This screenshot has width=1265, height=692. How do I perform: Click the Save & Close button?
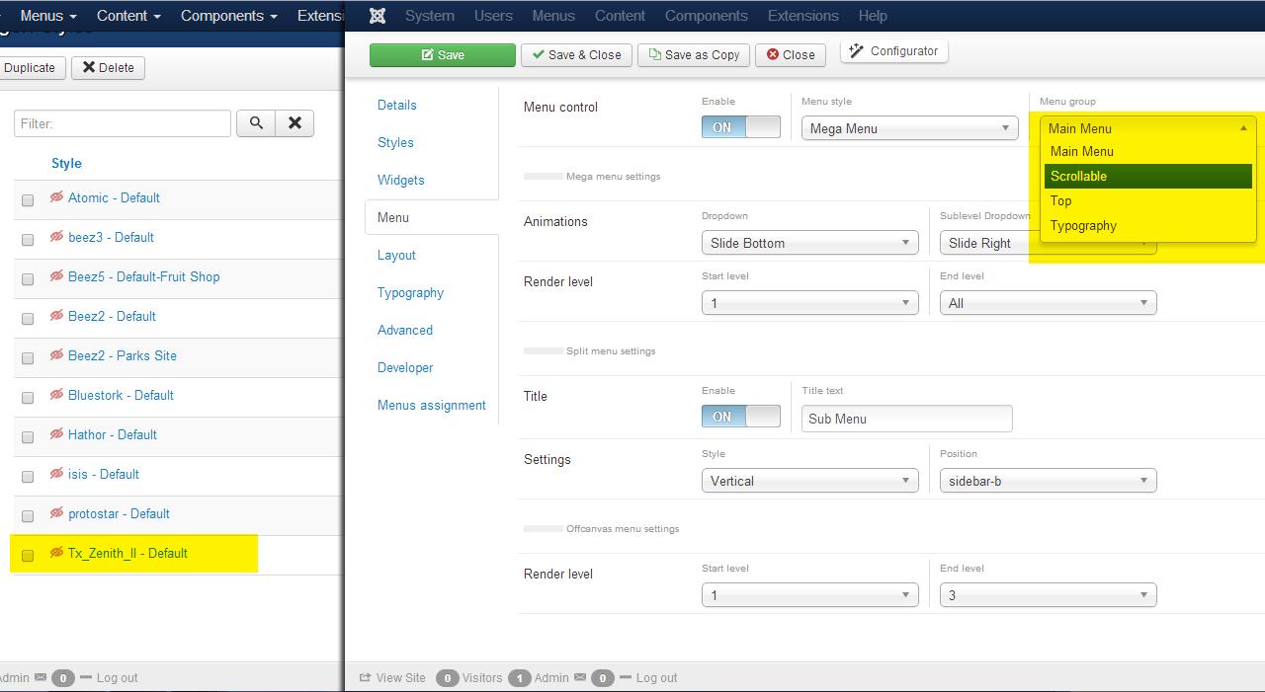pos(576,55)
